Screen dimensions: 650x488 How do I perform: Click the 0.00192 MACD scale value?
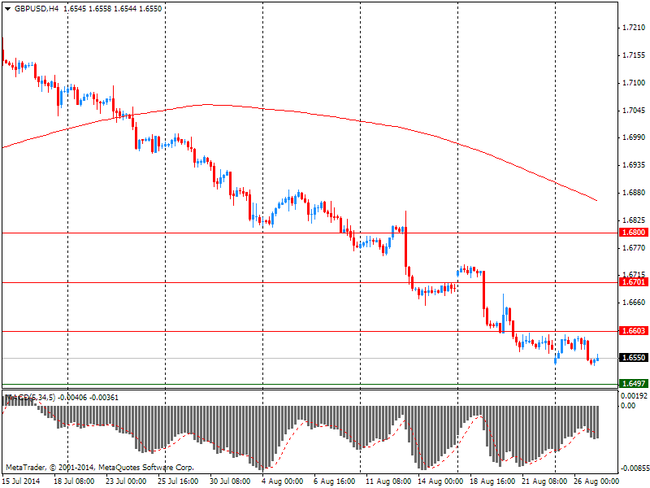[x=634, y=396]
